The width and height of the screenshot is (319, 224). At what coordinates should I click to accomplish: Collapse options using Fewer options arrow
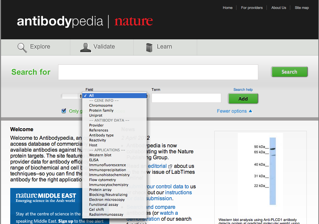click(235, 111)
